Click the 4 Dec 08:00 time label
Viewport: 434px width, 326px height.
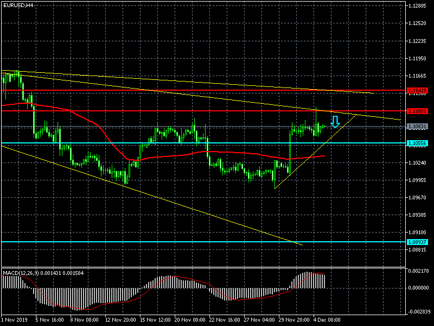327,320
